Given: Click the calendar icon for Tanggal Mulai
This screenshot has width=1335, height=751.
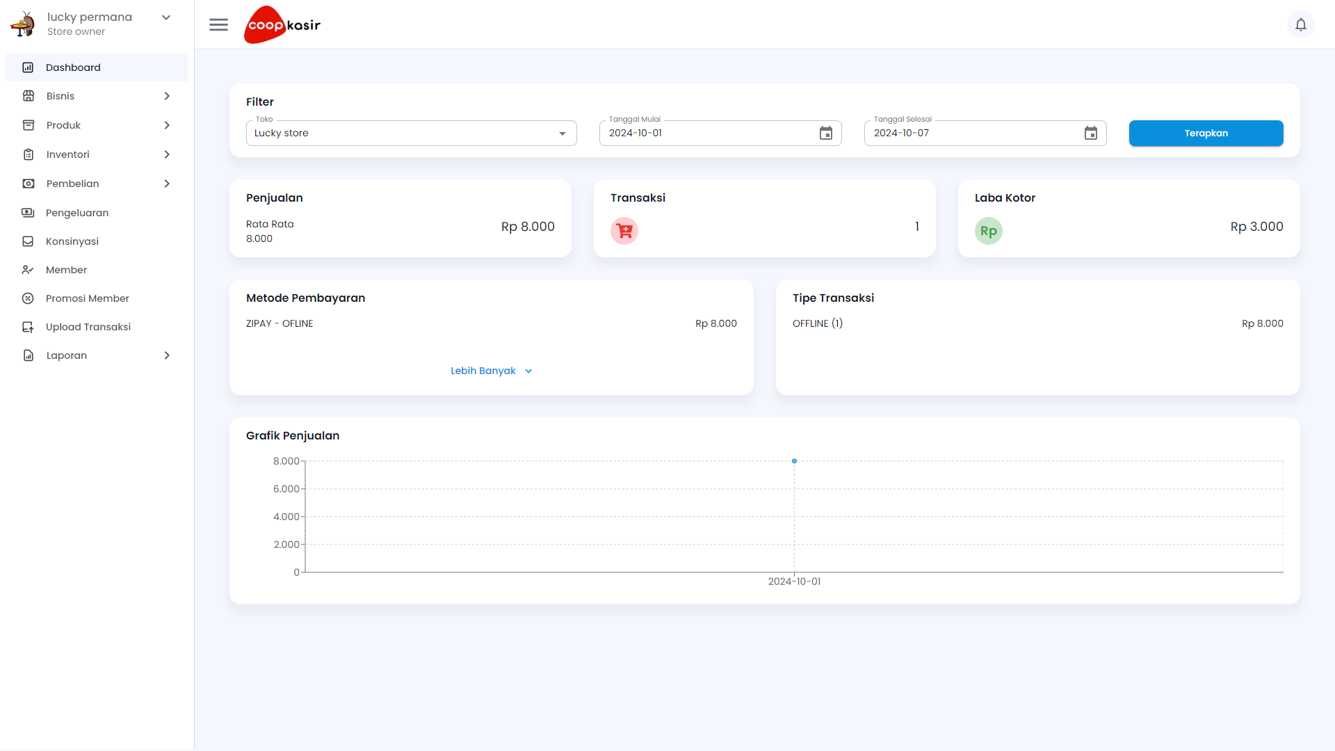Looking at the screenshot, I should [825, 133].
